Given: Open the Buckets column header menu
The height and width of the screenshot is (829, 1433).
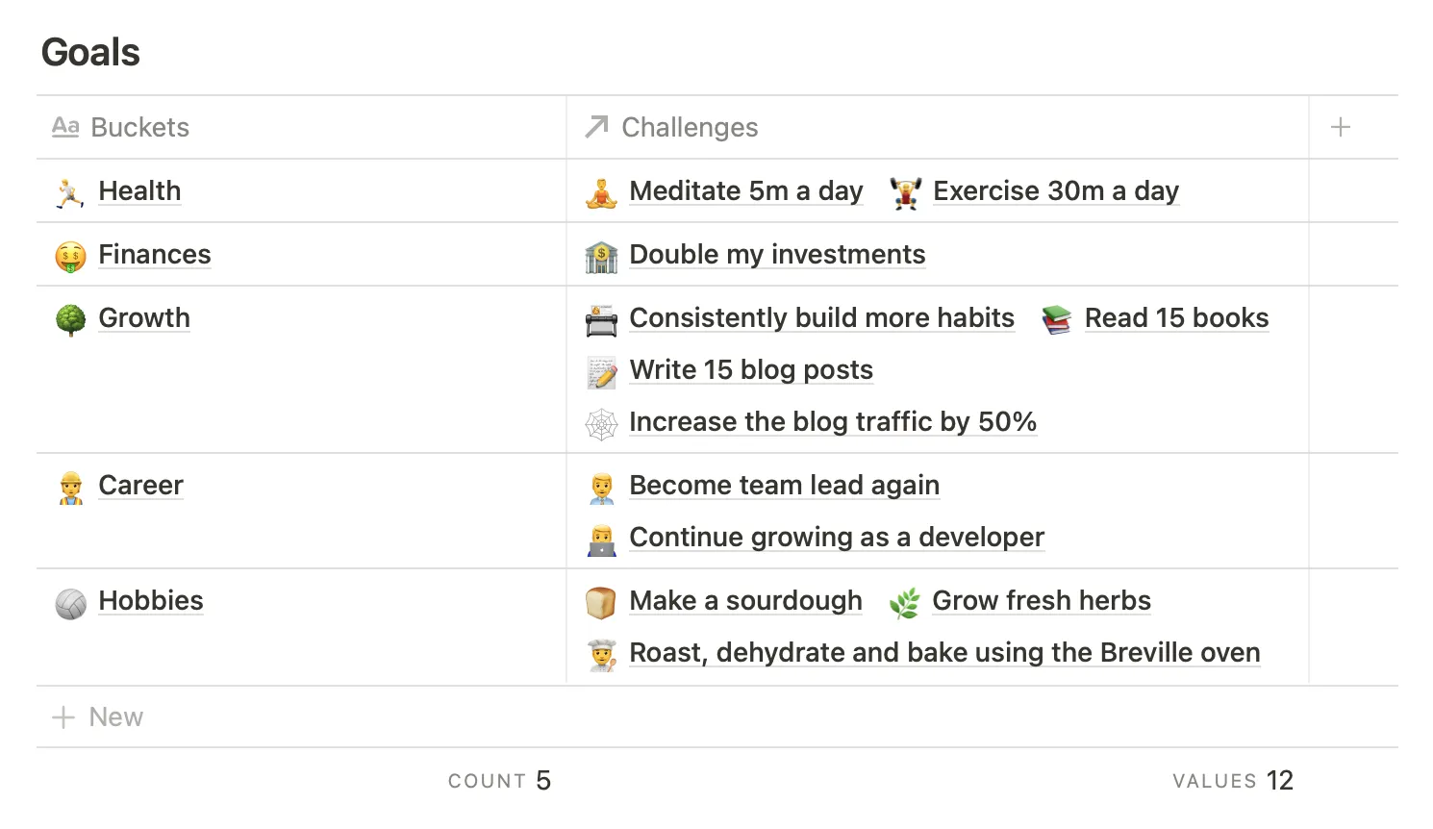Looking at the screenshot, I should point(139,127).
